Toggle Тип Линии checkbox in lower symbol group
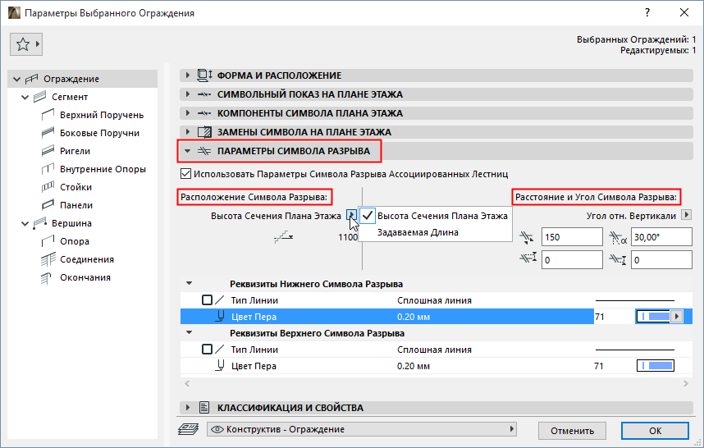 tap(207, 299)
